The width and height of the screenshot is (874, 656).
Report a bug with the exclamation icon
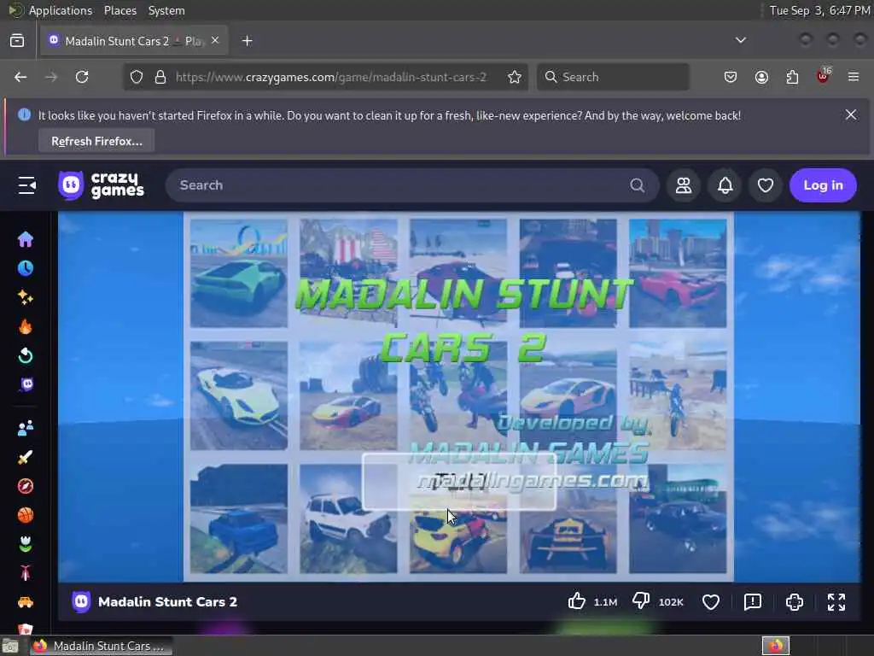pyautogui.click(x=753, y=602)
